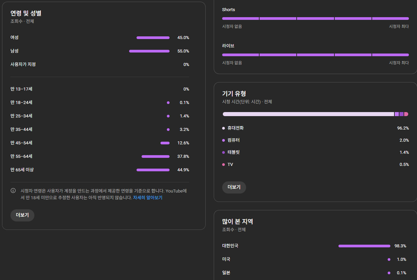Click 더보기 in the 기기 유형 card
The width and height of the screenshot is (417, 280).
tap(234, 187)
